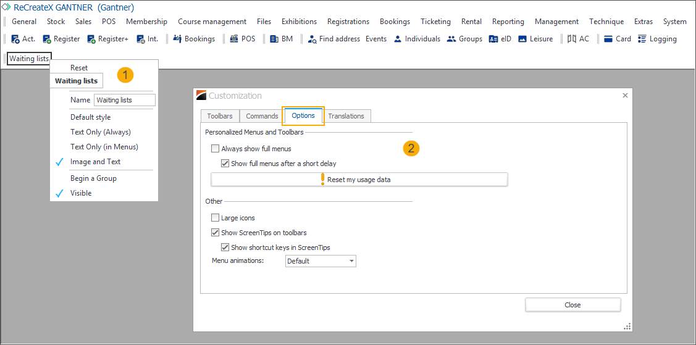The width and height of the screenshot is (696, 345).
Task: Open the Files menu
Action: pos(264,21)
